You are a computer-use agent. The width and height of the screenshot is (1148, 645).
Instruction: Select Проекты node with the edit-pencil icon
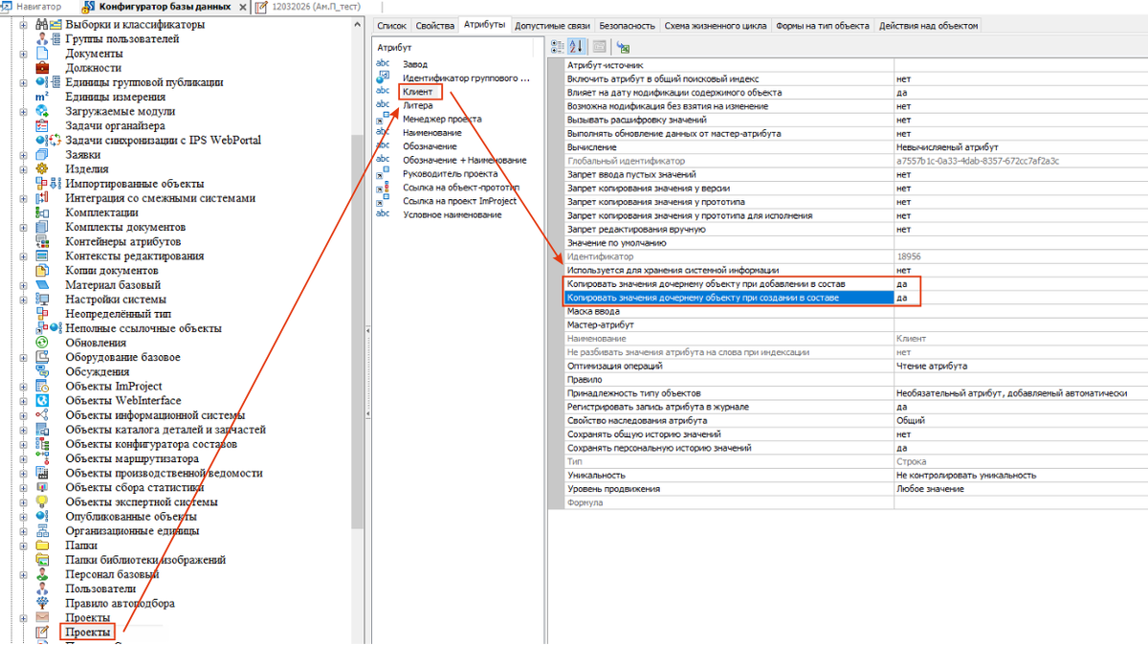(86, 633)
